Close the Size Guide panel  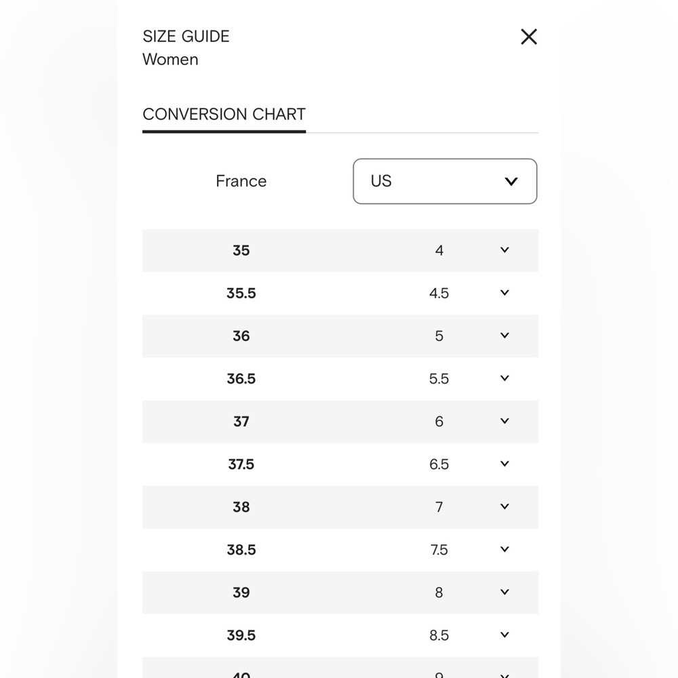pyautogui.click(x=528, y=37)
